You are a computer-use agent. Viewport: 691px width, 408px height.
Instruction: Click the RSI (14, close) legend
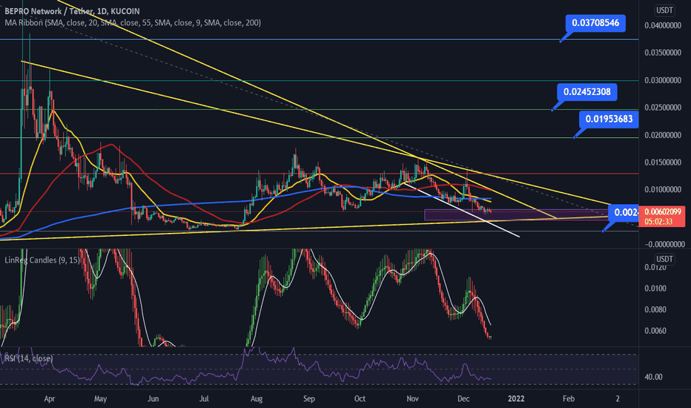pyautogui.click(x=29, y=358)
